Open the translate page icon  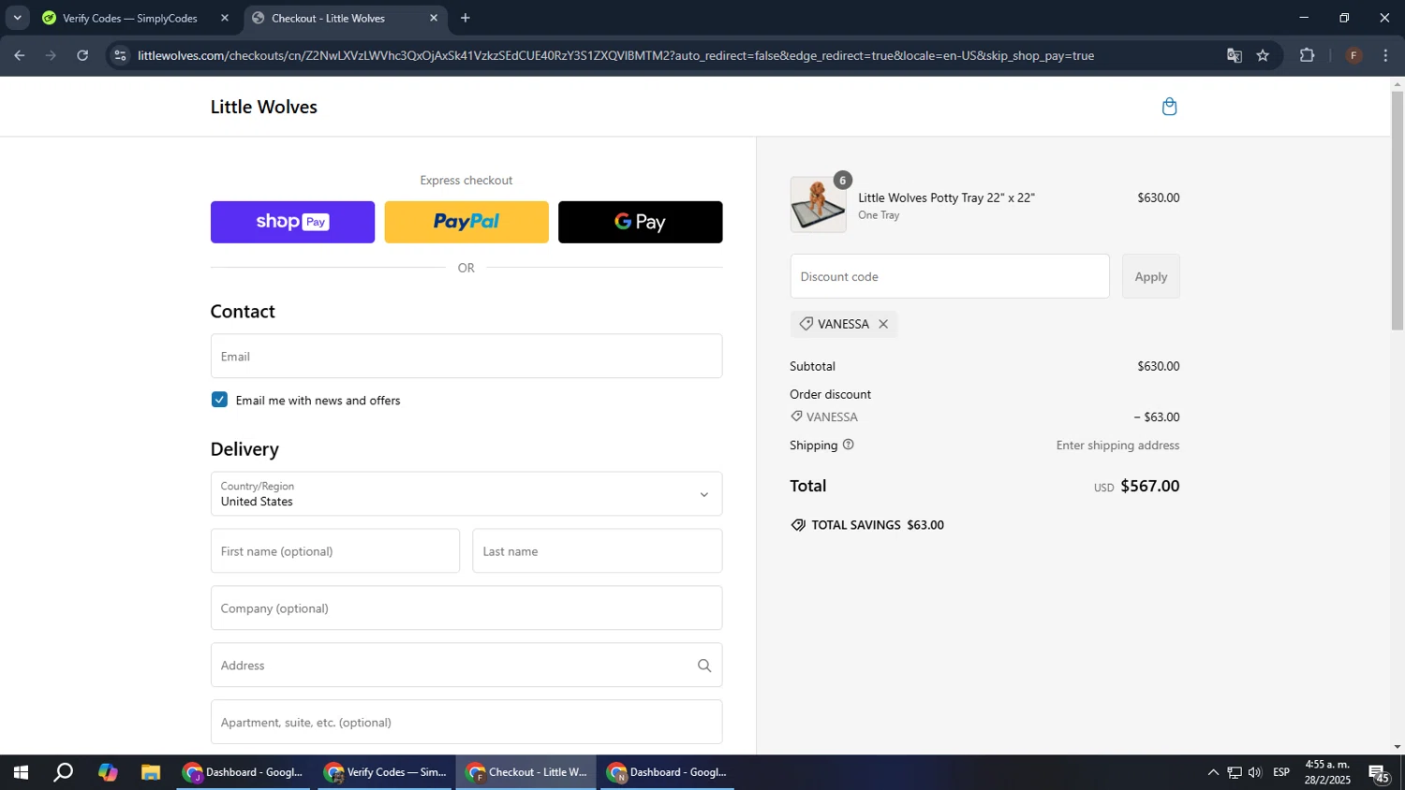[1235, 55]
